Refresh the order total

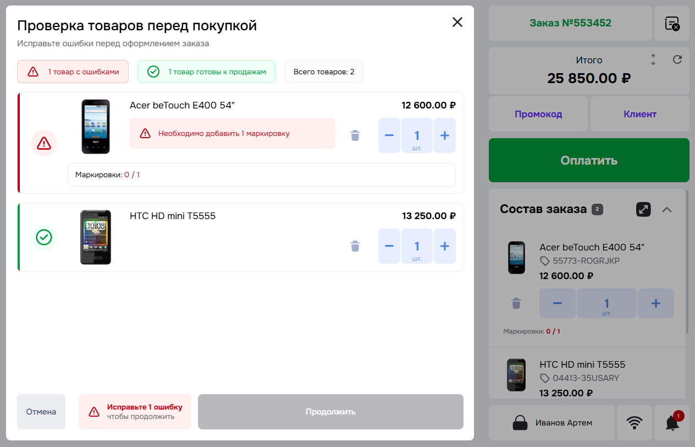(677, 59)
